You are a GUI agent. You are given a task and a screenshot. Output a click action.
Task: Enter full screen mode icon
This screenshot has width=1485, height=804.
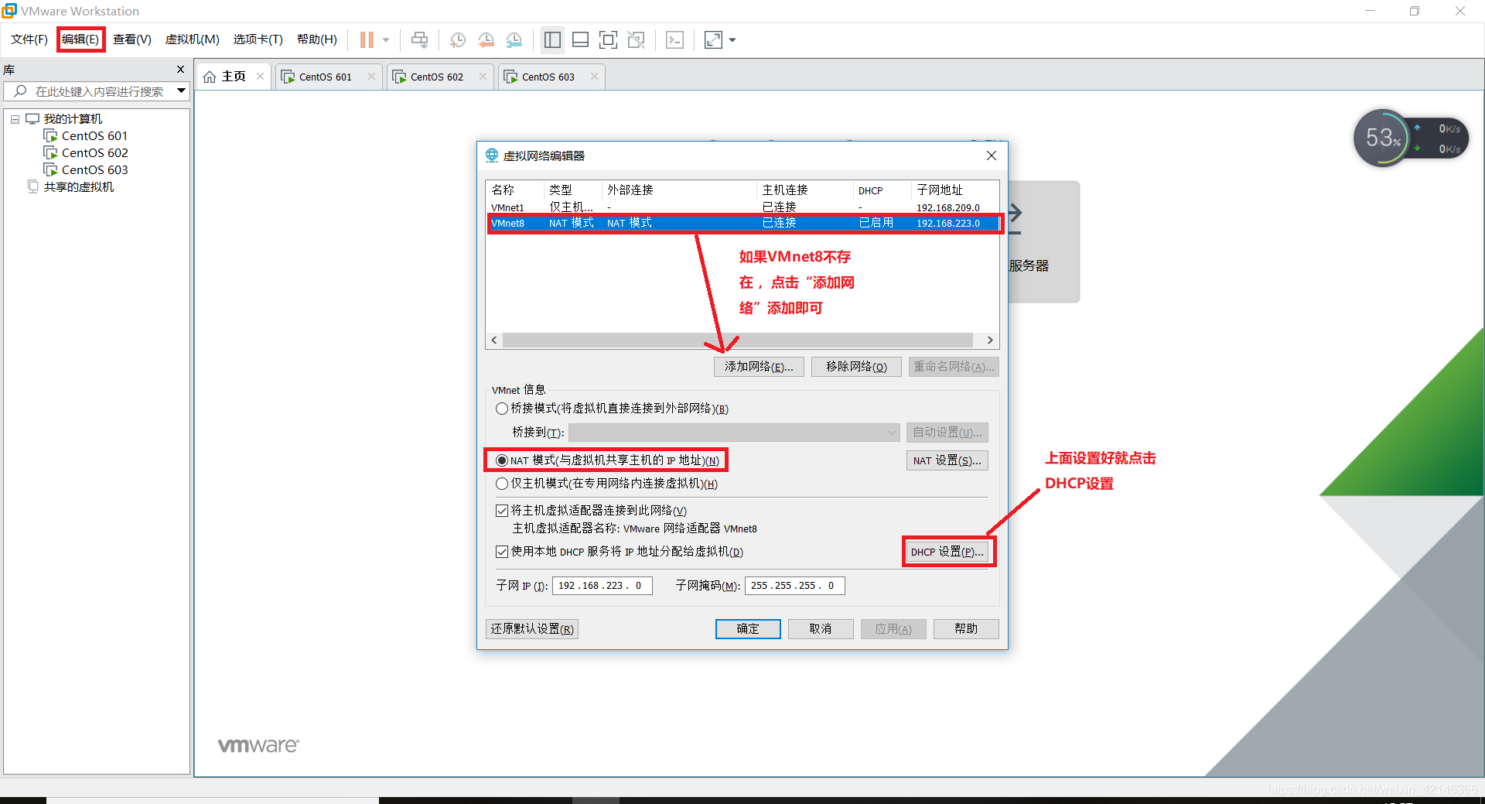(x=609, y=39)
